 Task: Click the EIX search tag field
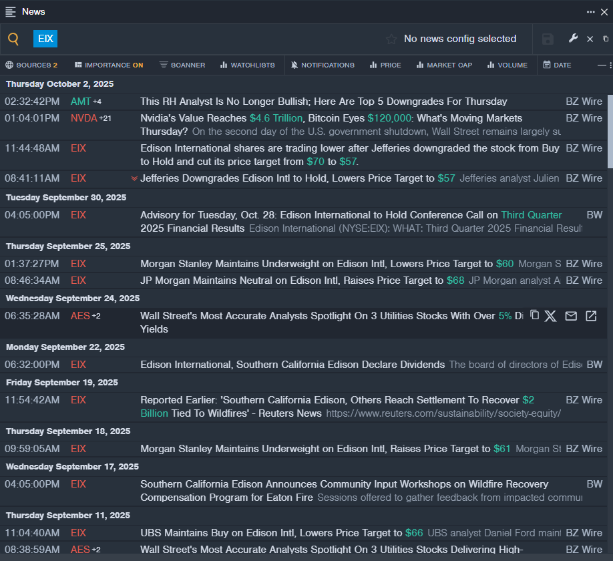(x=45, y=39)
